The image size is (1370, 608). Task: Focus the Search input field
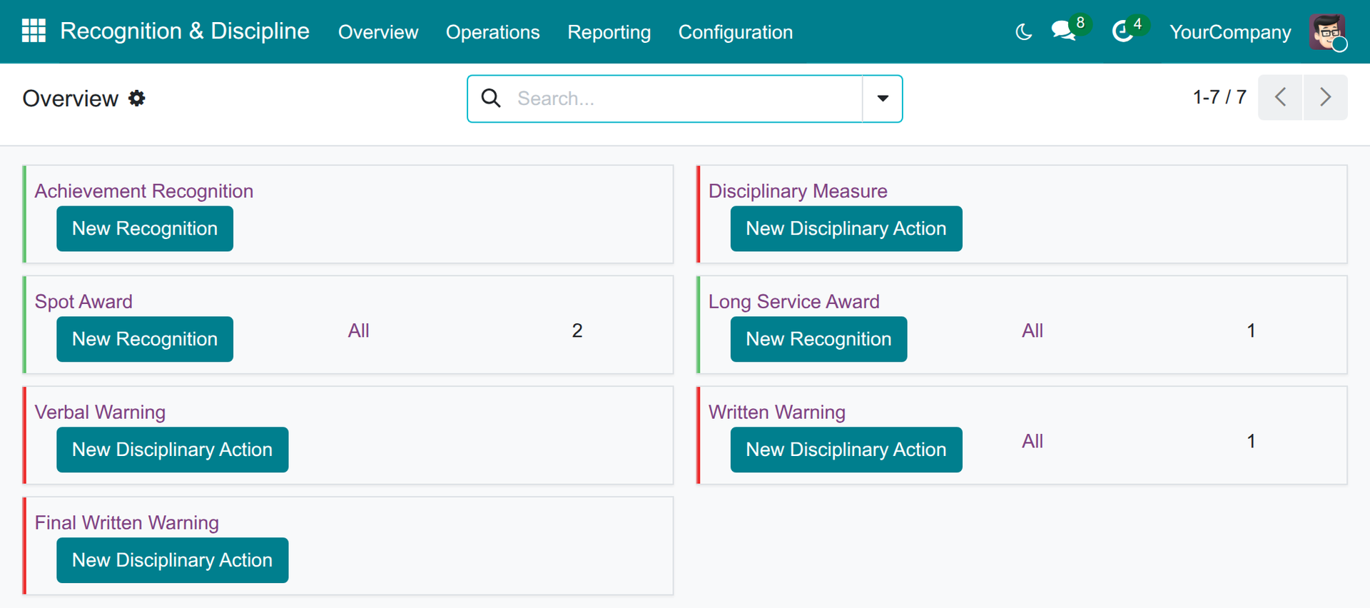tap(685, 98)
